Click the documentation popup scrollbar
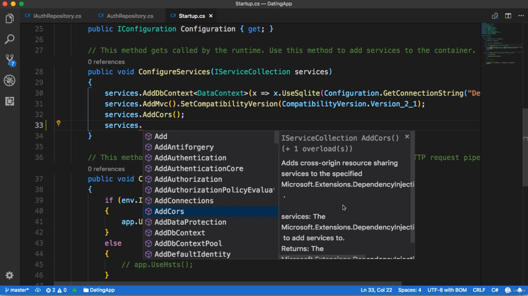The image size is (528, 296). pos(412,187)
